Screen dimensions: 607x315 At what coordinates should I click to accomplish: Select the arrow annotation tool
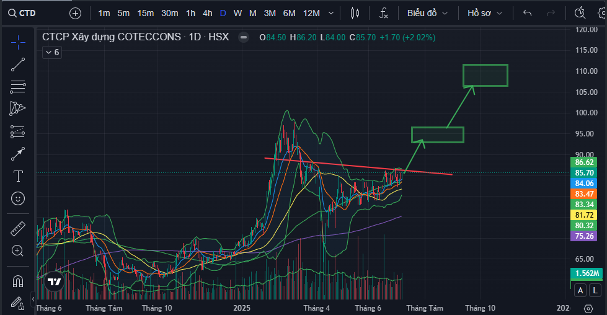18,154
